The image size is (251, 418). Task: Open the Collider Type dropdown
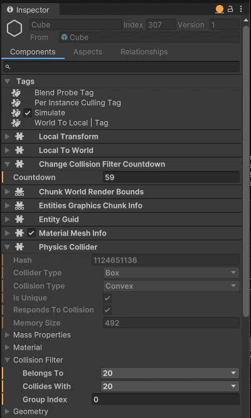[x=171, y=273]
